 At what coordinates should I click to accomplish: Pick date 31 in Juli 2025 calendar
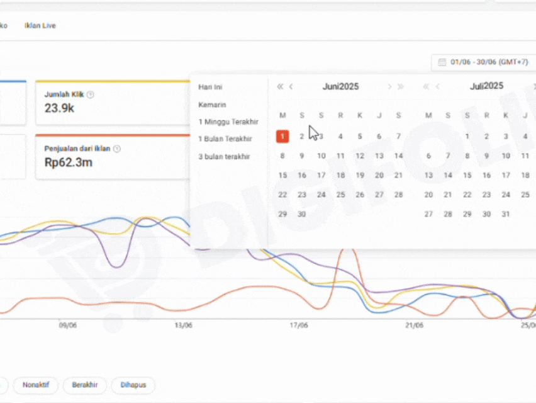coord(506,214)
